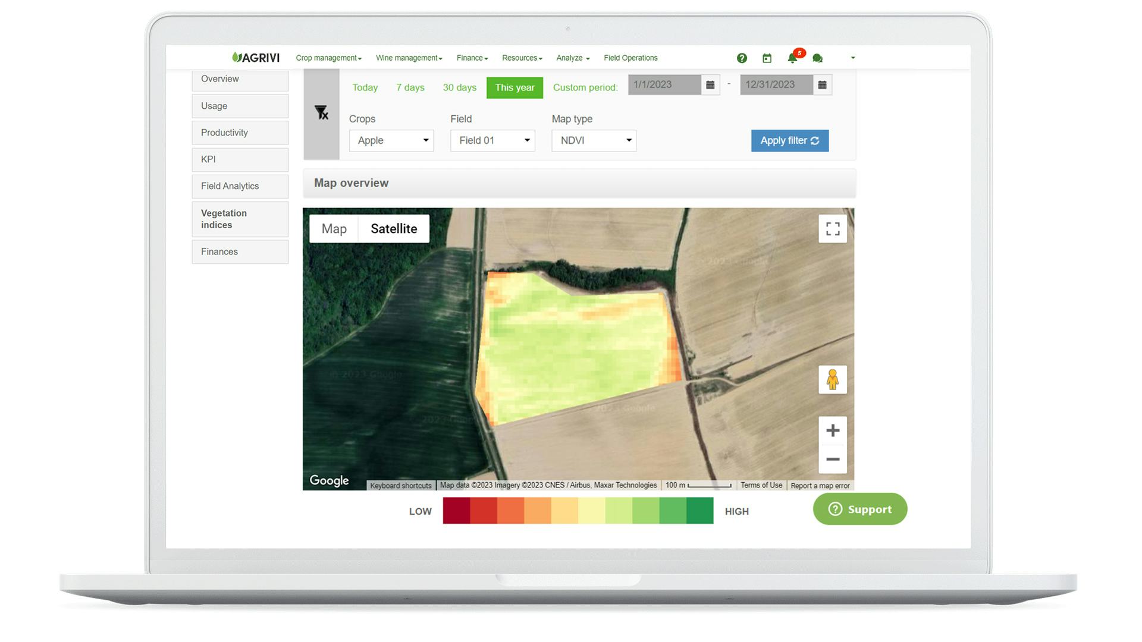The image size is (1142, 642).
Task: Open the Crop management menu
Action: point(328,58)
